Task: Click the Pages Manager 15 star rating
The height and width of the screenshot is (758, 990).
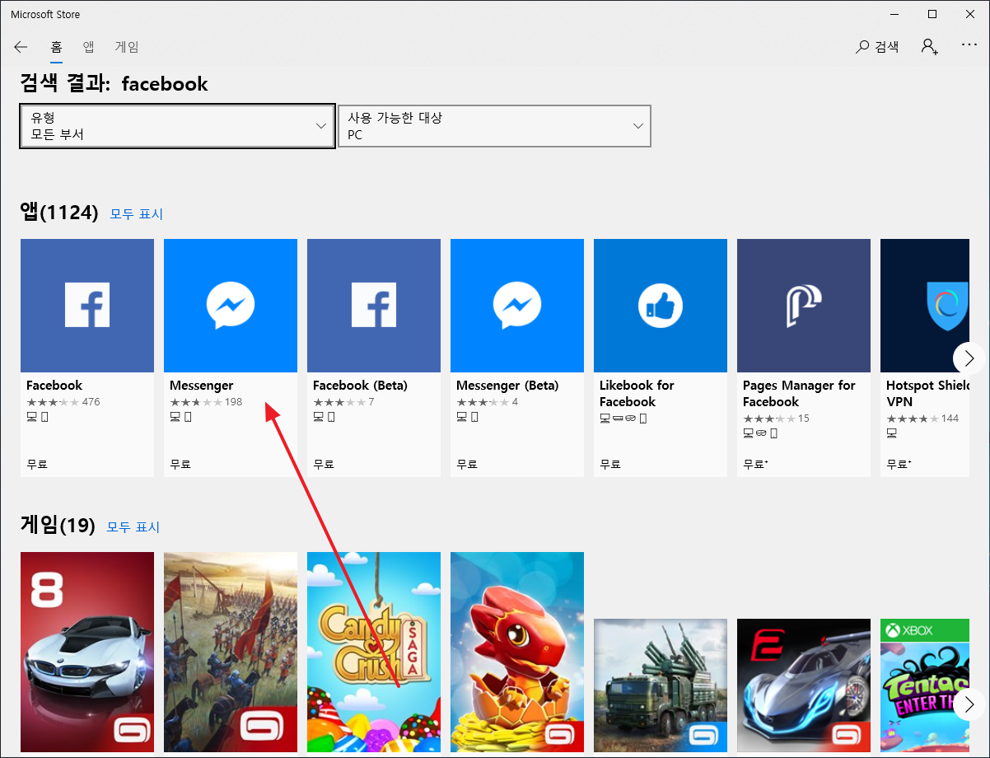Action: click(776, 419)
